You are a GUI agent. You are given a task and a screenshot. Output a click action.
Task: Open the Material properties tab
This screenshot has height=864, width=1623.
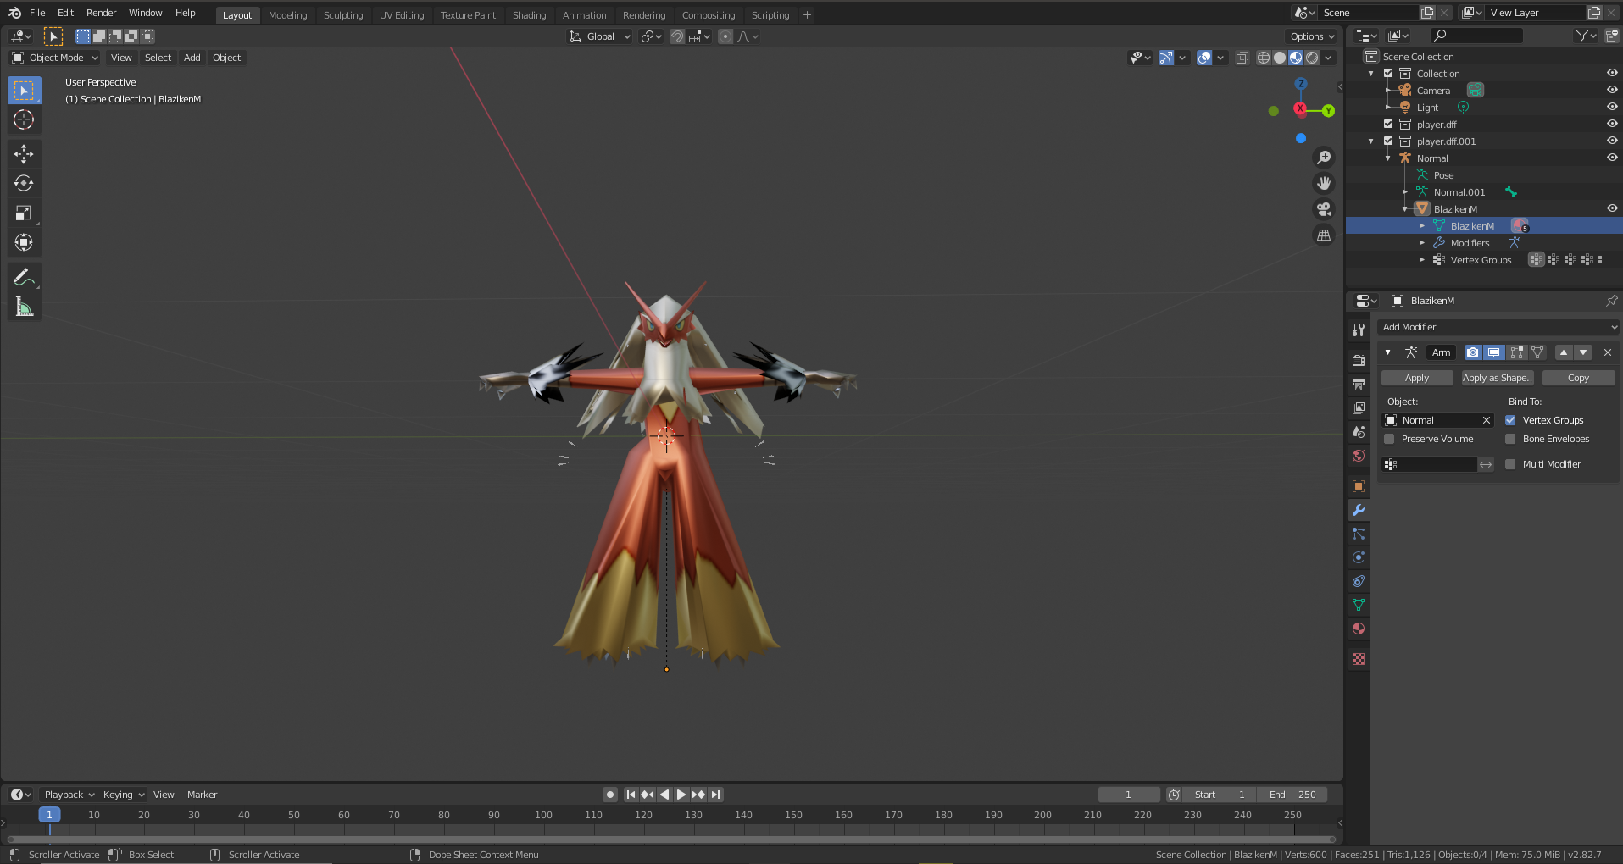1359,629
